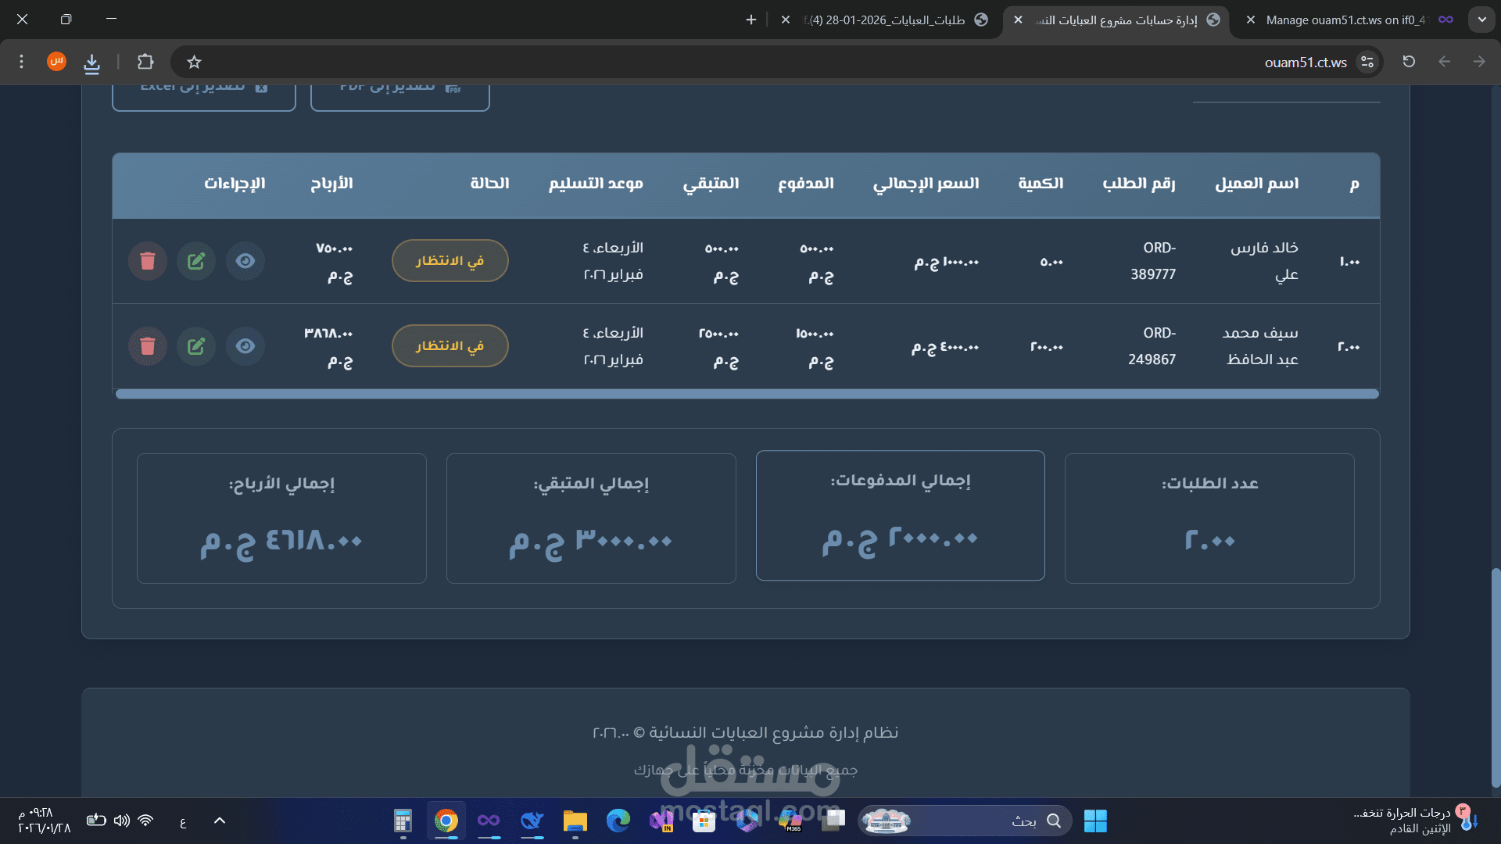Open the Chrome three-dot menu
The image size is (1501, 844).
pos(22,62)
